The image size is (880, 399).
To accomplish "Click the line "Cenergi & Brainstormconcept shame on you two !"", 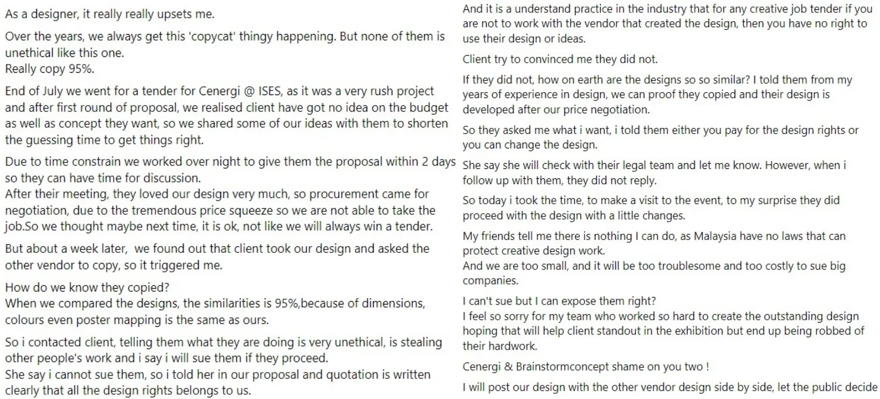I will 585,367.
